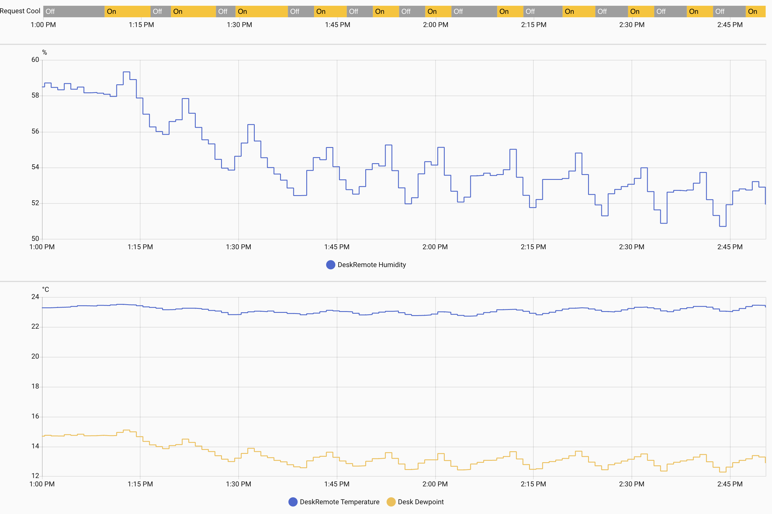Image resolution: width=772 pixels, height=514 pixels.
Task: Click the dewpoint line's highest peak above 15°C
Action: [x=126, y=430]
